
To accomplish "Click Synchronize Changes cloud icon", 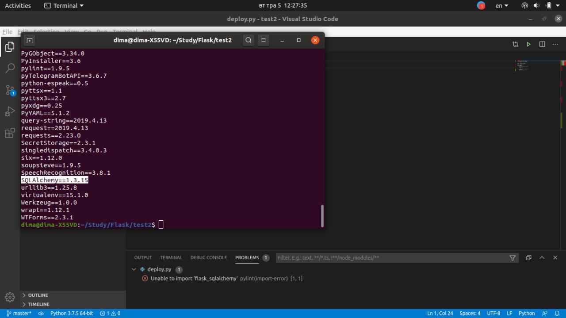I will tap(41, 313).
